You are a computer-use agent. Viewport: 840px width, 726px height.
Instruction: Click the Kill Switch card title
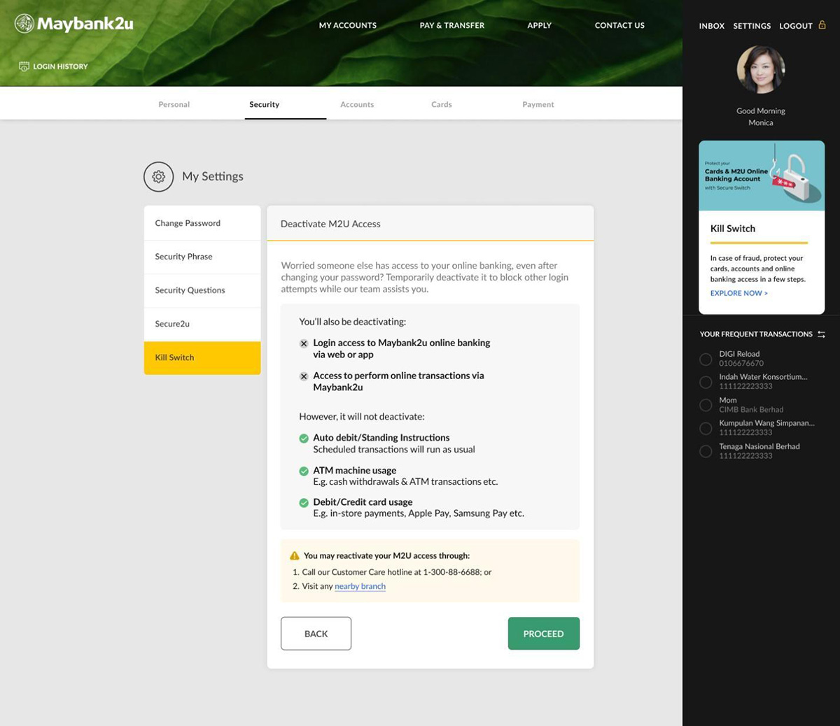coord(733,229)
